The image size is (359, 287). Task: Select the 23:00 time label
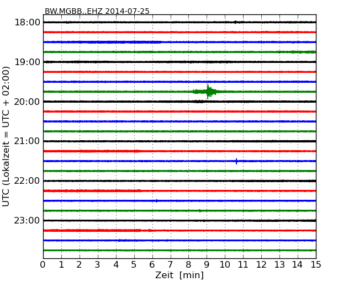coord(27,220)
